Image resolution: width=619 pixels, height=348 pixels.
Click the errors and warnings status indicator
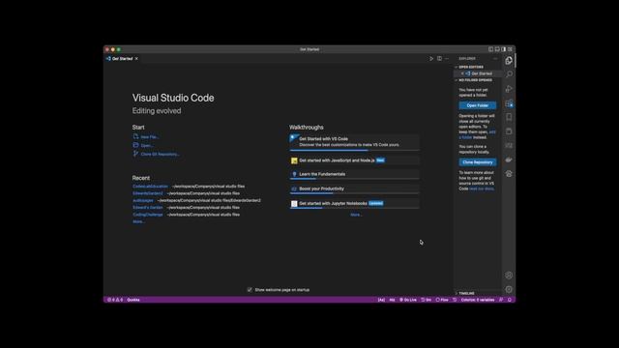point(115,300)
